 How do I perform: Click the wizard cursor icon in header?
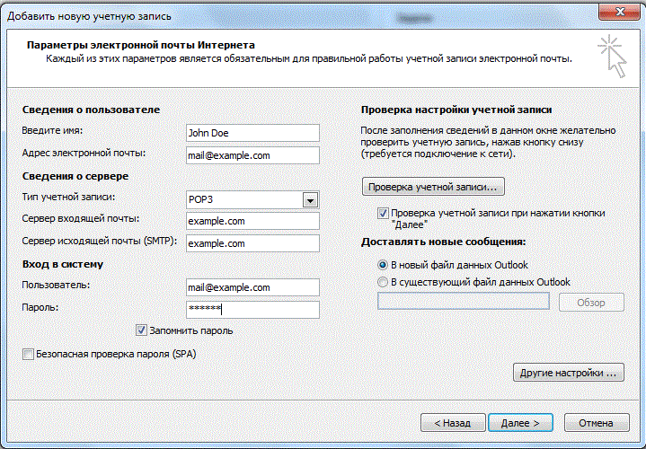613,56
